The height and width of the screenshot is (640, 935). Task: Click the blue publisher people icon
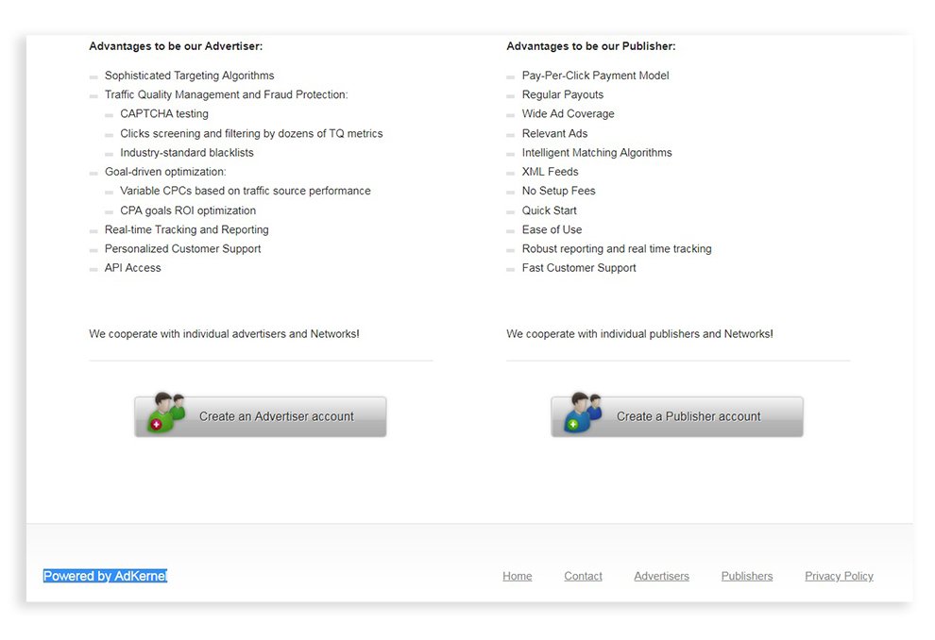click(x=580, y=413)
